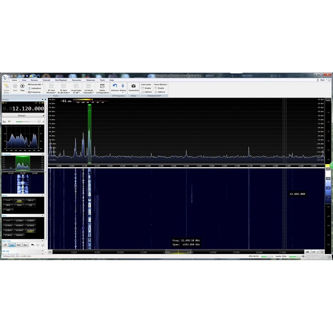The image size is (333, 333).
Task: Click the vertical level slider at right edge
Action: [328, 184]
